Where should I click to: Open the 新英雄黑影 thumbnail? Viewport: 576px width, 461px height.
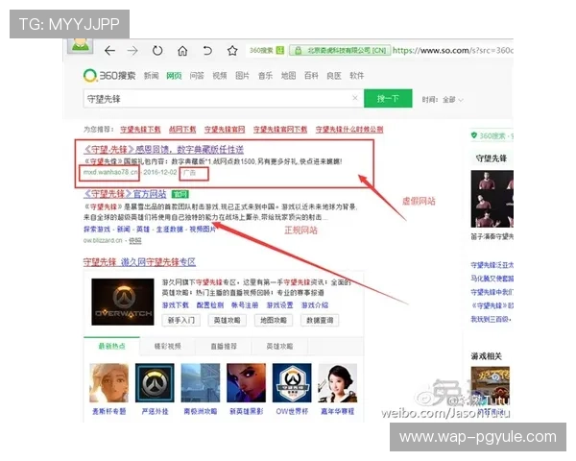246,383
